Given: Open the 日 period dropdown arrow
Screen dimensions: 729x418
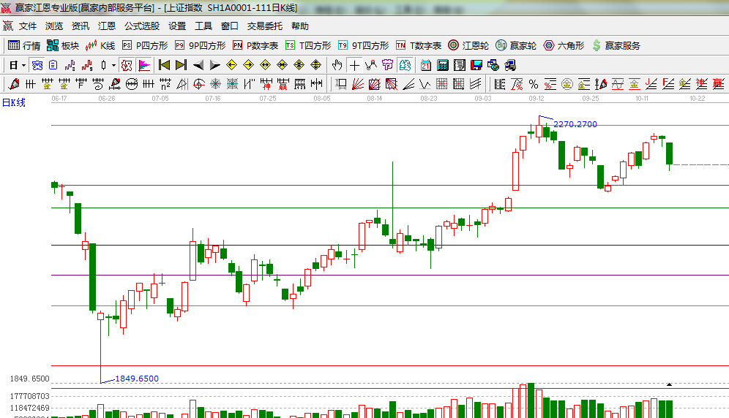Looking at the screenshot, I should [23, 65].
